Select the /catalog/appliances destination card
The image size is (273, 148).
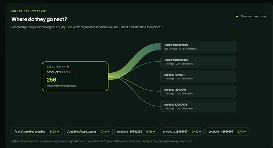point(198,62)
